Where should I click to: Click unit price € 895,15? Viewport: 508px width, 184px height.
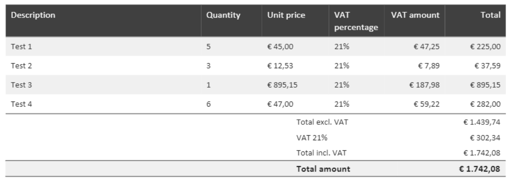coord(283,85)
